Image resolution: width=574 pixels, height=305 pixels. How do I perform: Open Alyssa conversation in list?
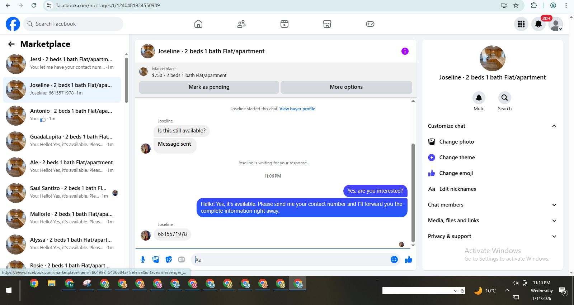pyautogui.click(x=62, y=245)
